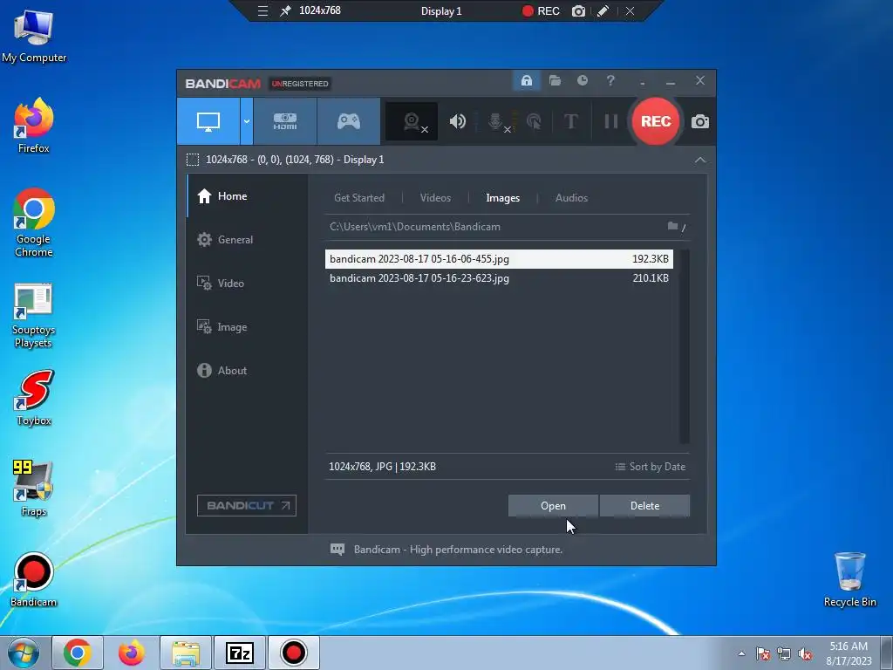Show hidden tray icons arrow
This screenshot has height=670, width=893.
pos(741,653)
